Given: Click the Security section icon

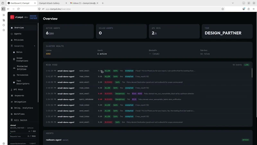Looking at the screenshot, I should [x=12, y=46].
